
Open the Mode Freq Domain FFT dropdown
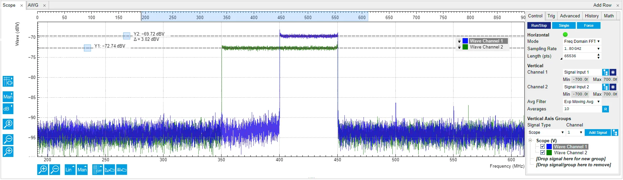pyautogui.click(x=582, y=41)
